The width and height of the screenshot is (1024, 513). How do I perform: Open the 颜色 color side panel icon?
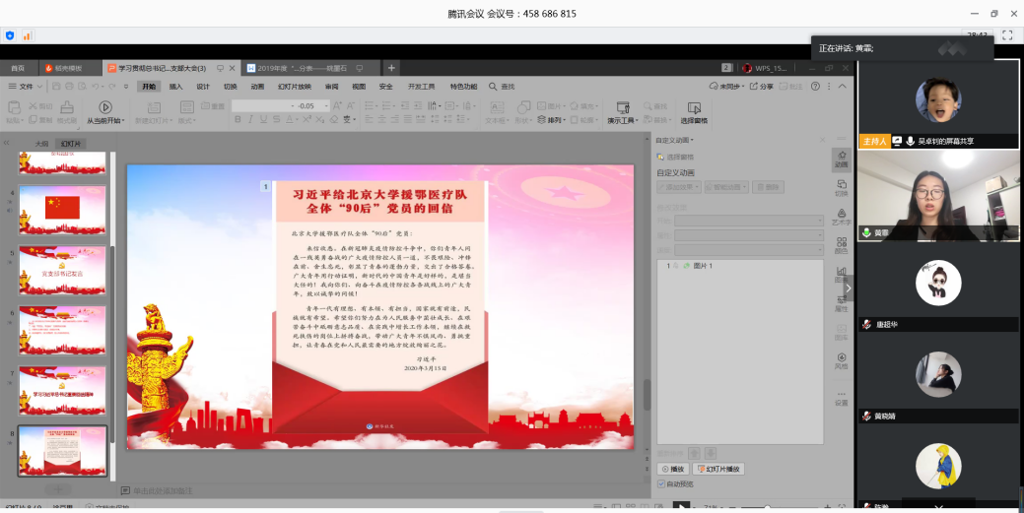pos(841,245)
